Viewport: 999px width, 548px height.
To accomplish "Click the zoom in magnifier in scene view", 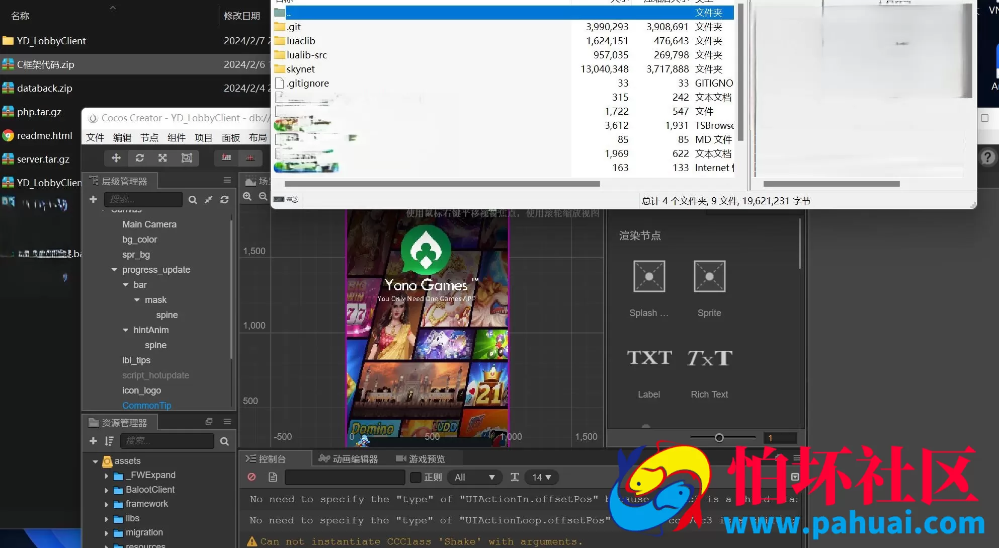I will (247, 197).
